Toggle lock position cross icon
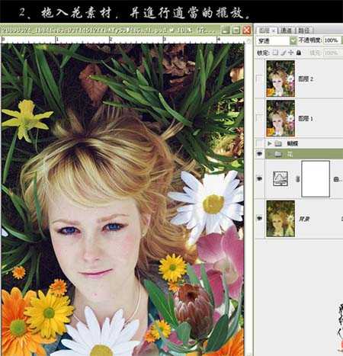Viewport: 343px width, 356px height. point(291,53)
